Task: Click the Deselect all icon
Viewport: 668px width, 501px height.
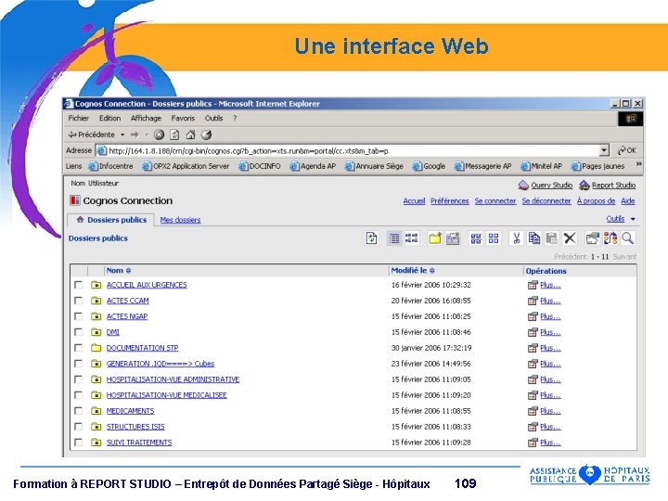Action: point(494,238)
